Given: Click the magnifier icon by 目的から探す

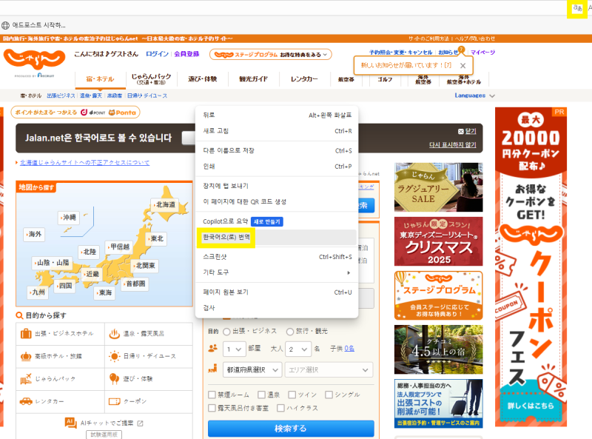Looking at the screenshot, I should (20, 315).
